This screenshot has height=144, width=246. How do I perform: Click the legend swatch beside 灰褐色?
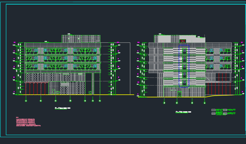225,113
